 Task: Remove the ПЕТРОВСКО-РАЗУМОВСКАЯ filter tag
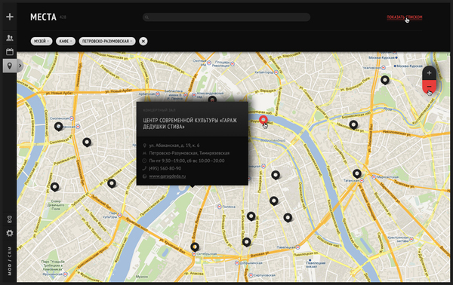[x=131, y=41]
